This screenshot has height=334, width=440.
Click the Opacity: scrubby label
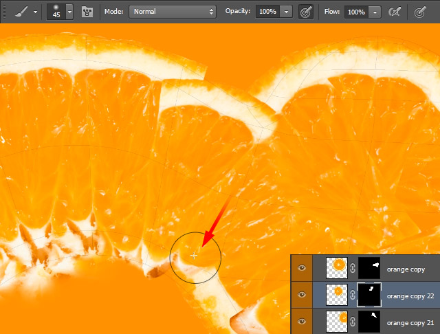[x=238, y=11]
